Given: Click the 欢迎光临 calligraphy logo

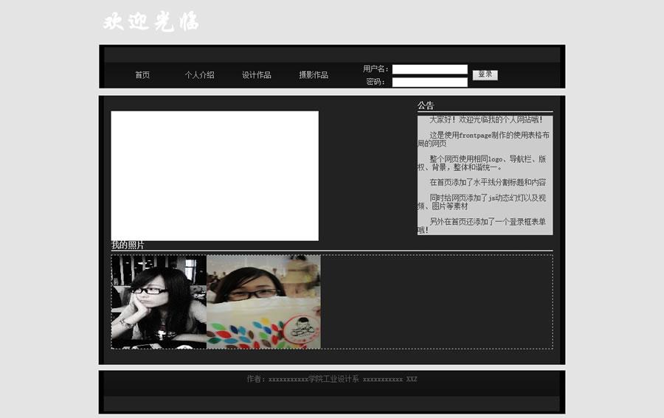Looking at the screenshot, I should coord(151,22).
